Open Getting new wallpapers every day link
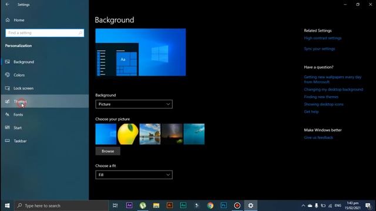This screenshot has width=376, height=211. [x=333, y=80]
